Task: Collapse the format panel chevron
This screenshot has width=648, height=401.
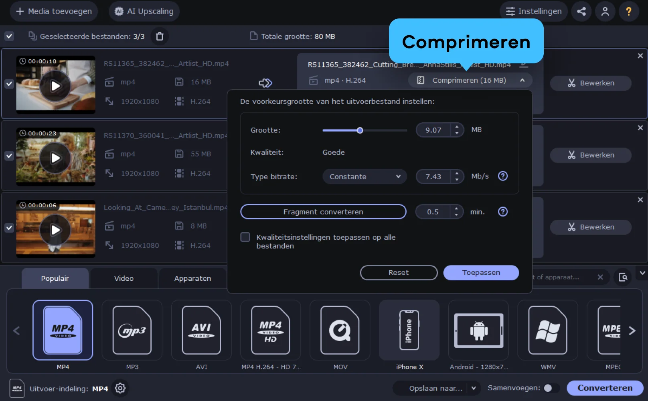Action: click(x=642, y=273)
